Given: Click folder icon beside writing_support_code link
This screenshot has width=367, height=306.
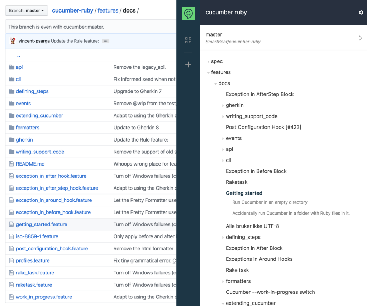Looking at the screenshot, I should pos(12,152).
